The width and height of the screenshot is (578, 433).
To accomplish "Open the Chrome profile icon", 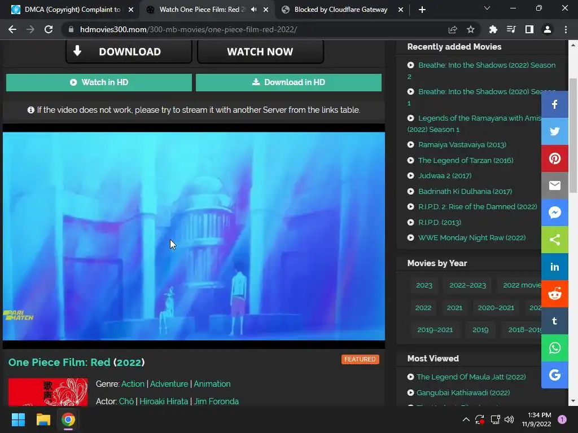I will pyautogui.click(x=547, y=29).
